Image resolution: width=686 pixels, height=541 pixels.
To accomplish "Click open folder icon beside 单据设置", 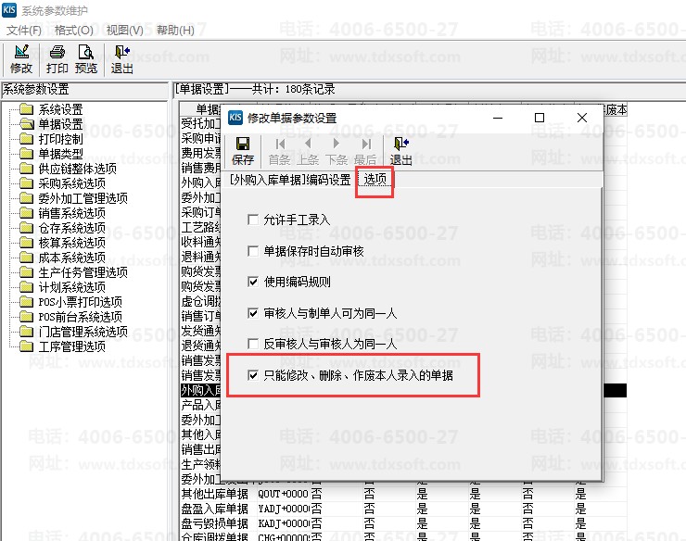I will click(26, 124).
